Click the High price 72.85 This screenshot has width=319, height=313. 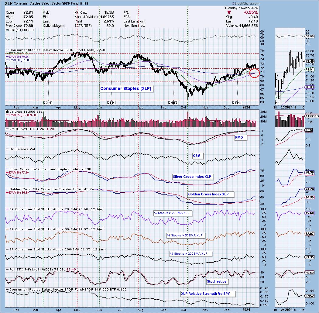pyautogui.click(x=28, y=17)
